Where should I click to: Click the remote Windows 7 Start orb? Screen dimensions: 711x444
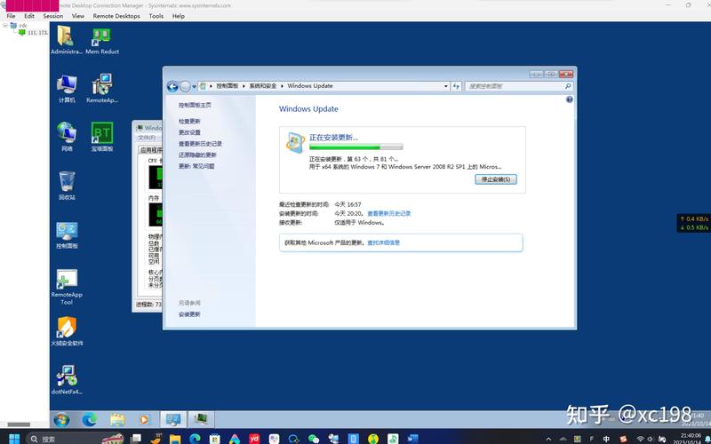click(x=61, y=419)
